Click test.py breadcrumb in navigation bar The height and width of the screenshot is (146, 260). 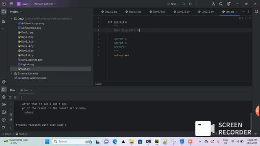[x=22, y=134]
